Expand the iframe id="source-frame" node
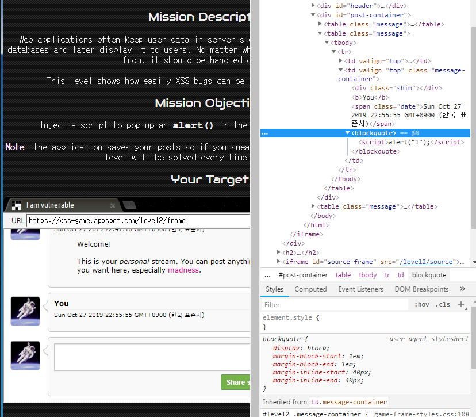Screen dimensions: 476x417 pyautogui.click(x=278, y=261)
